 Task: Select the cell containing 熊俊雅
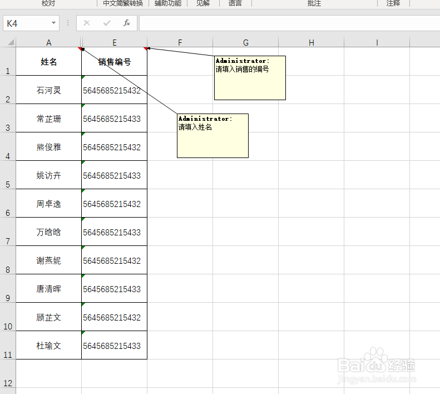click(48, 146)
